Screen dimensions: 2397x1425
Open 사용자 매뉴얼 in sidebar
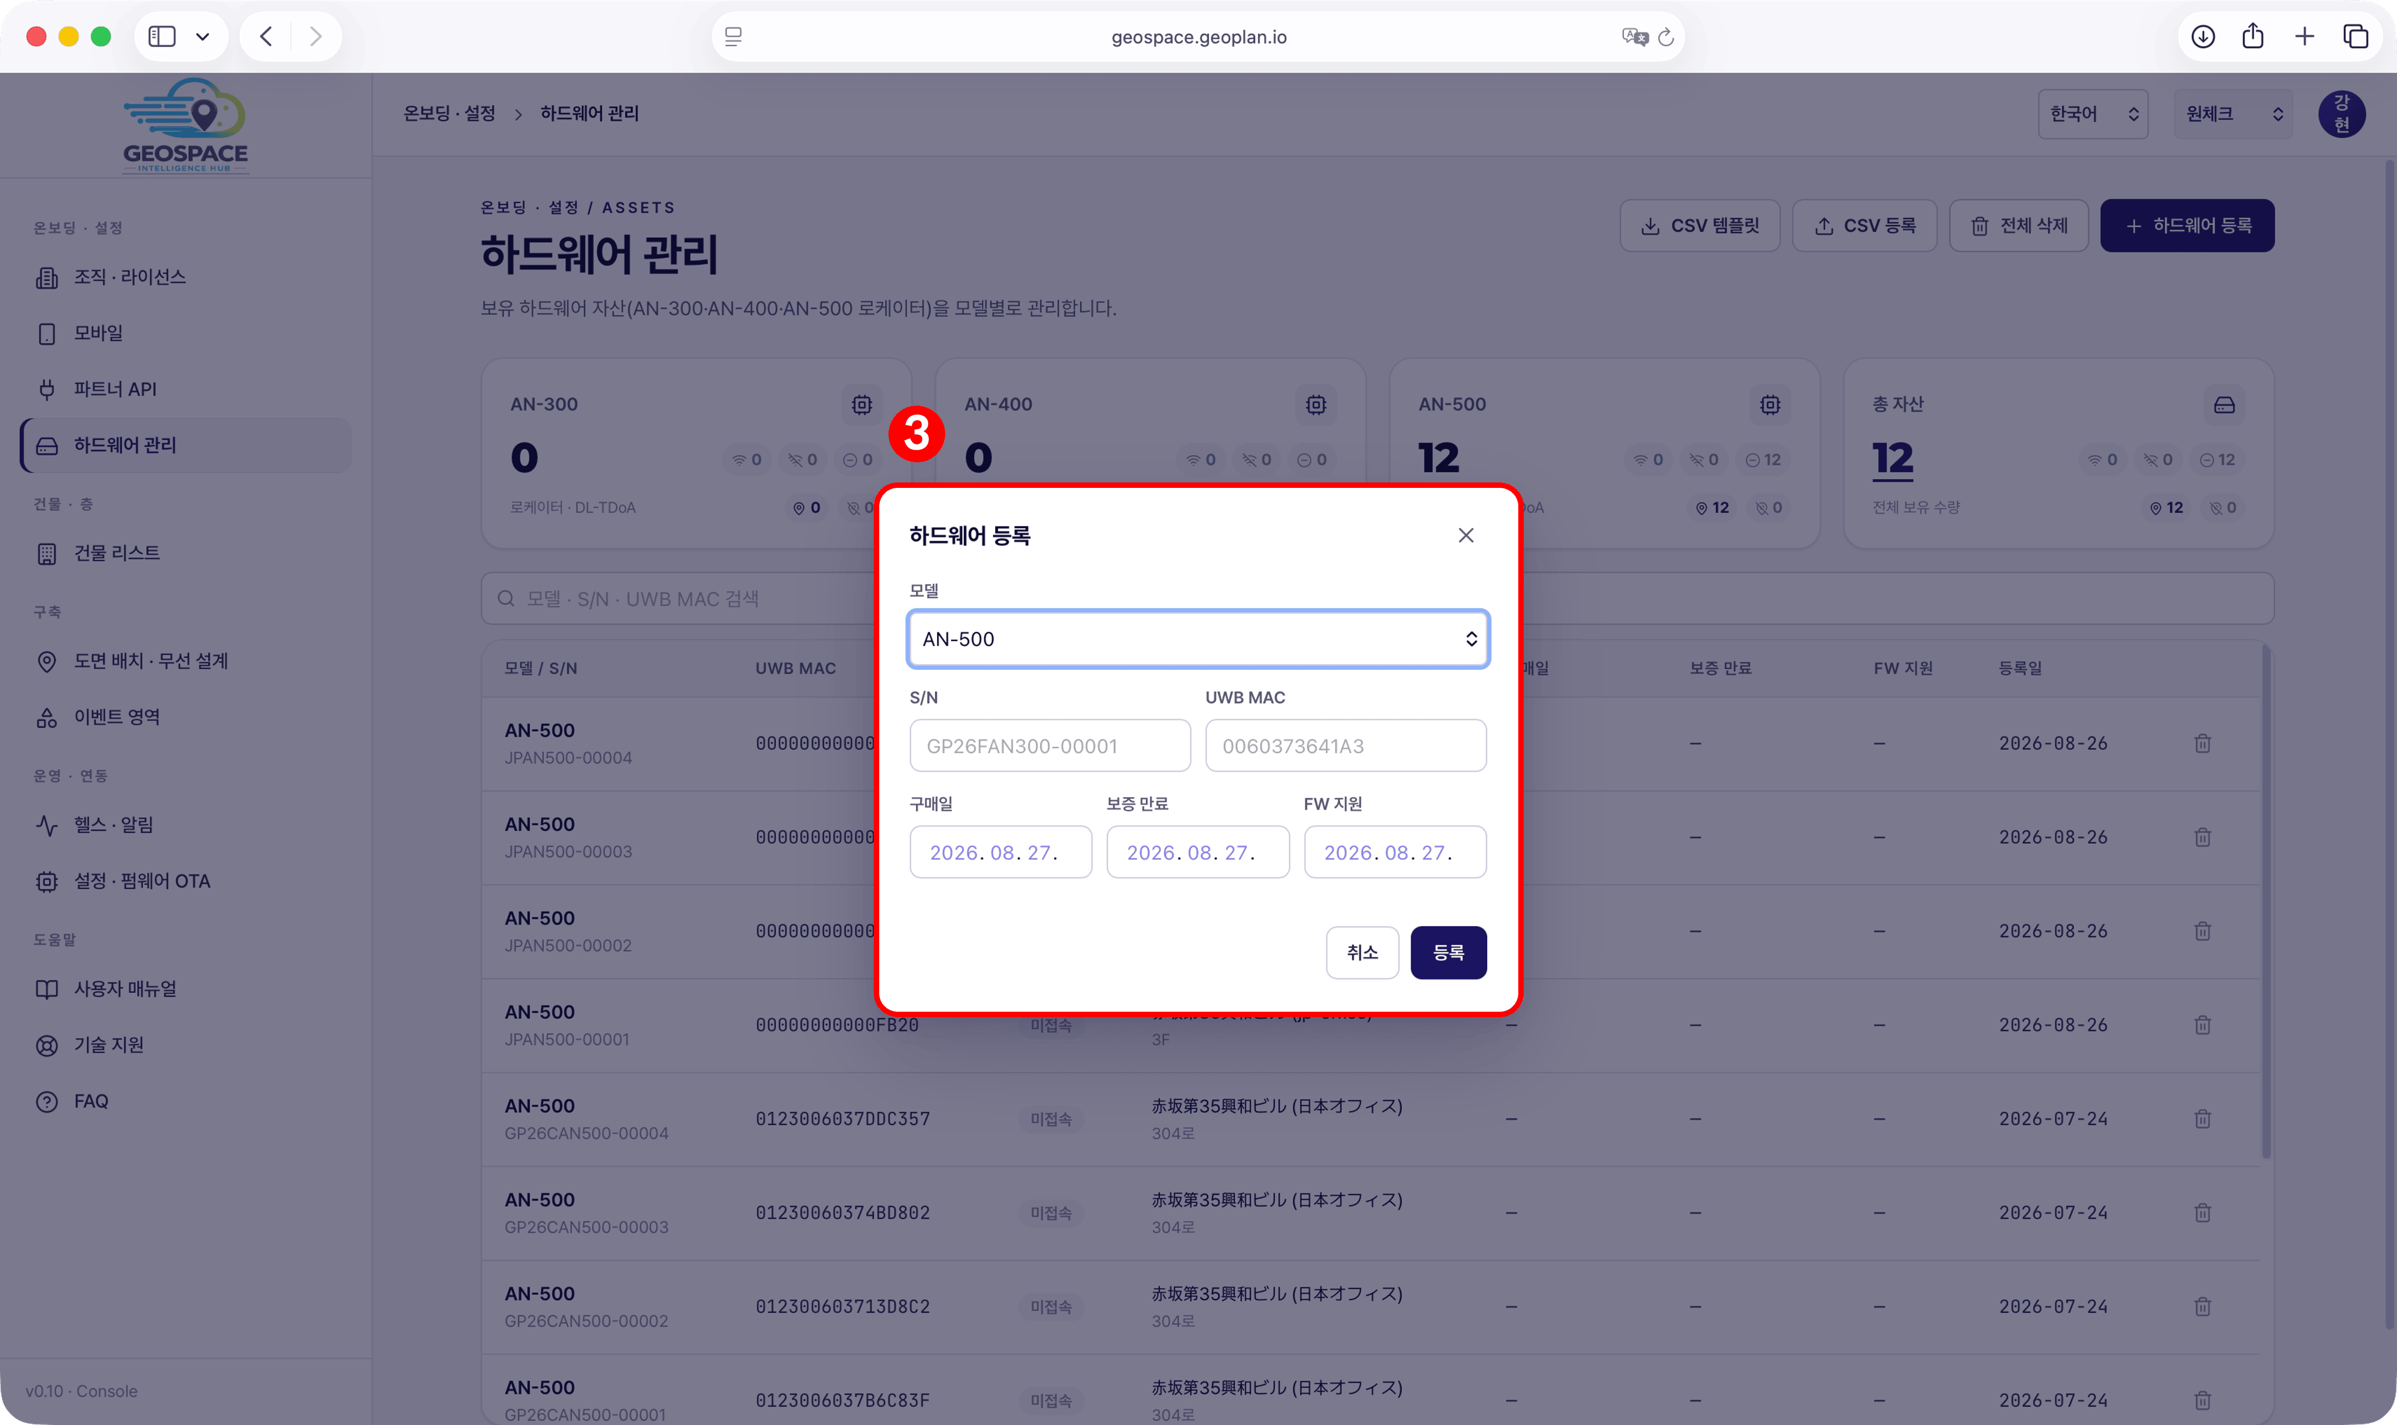185,988
